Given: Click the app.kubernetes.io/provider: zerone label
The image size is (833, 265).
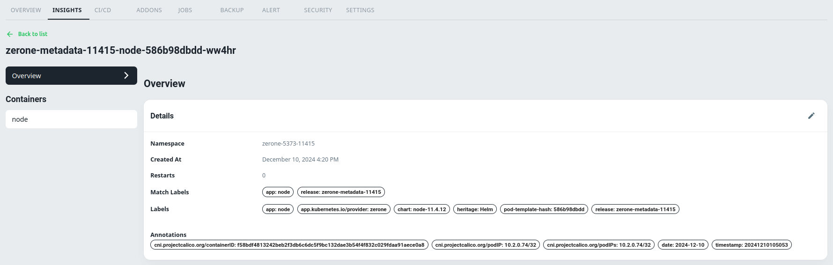Looking at the screenshot, I should tap(344, 209).
